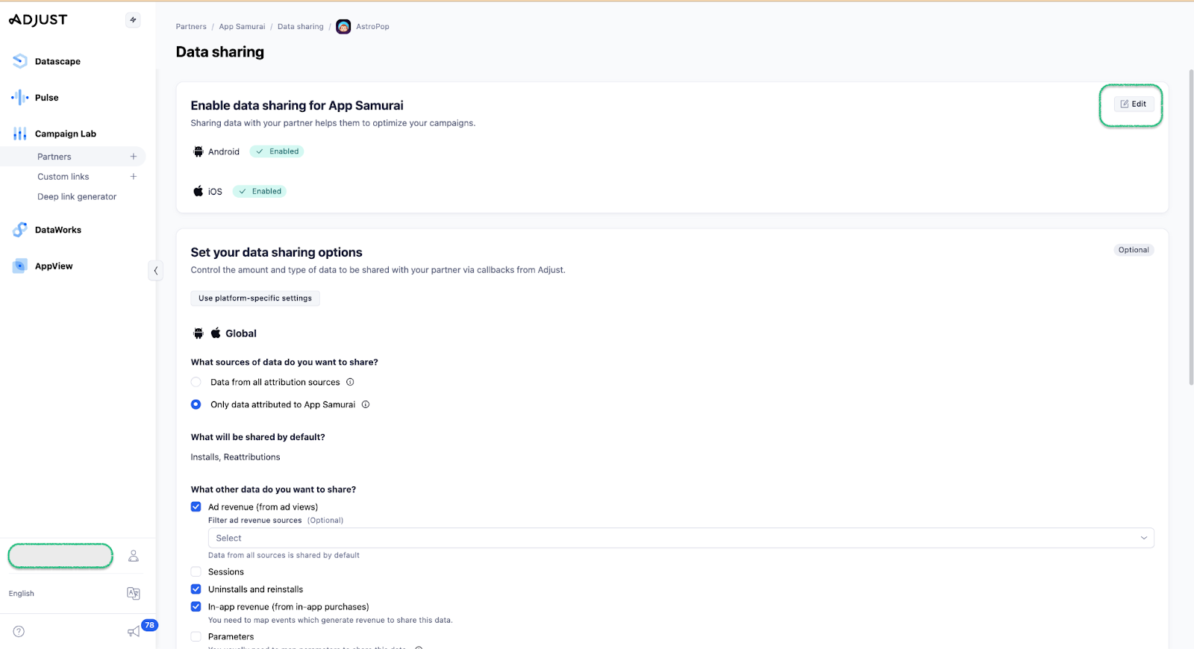Screen dimensions: 1194x649
Task: Show info for all attribution sources option
Action: point(350,382)
